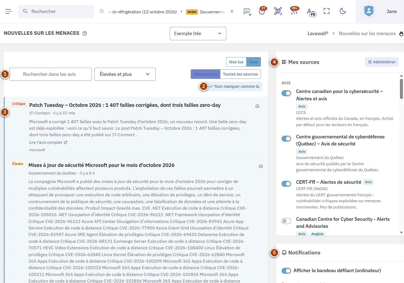Disable Centre canadien pour la cybersécurité source
404x283 pixels.
[286, 93]
